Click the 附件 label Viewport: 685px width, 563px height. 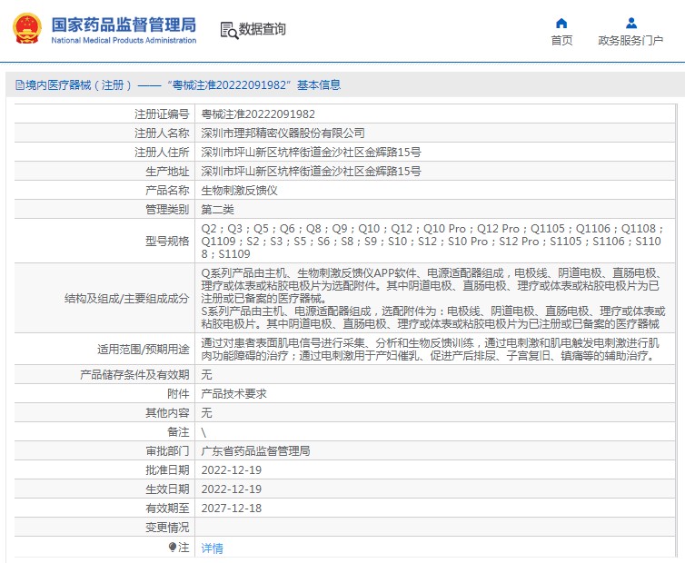[x=178, y=393]
